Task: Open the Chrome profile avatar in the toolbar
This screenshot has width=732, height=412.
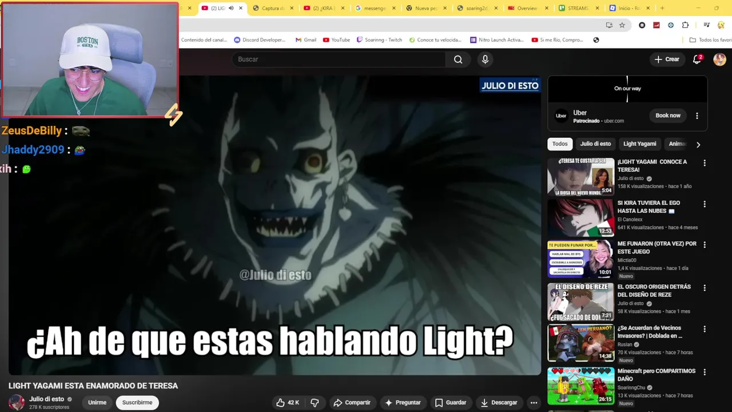Action: coord(721,25)
